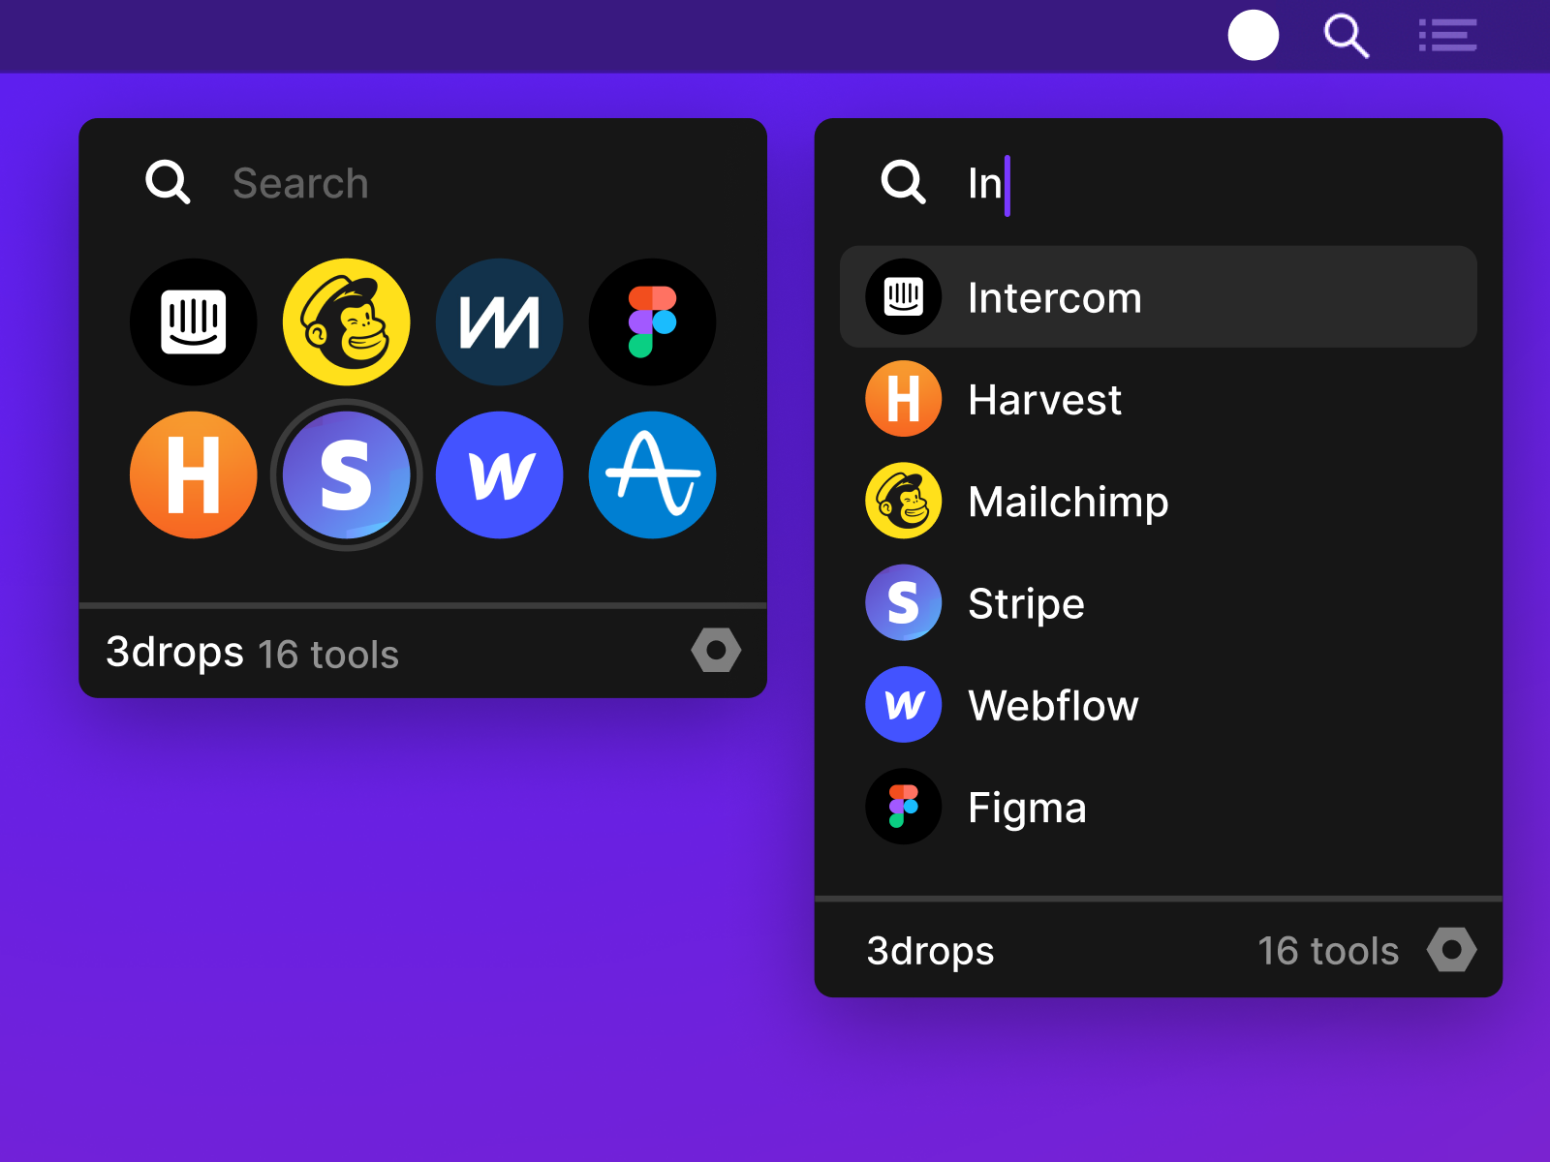Click the Search input field placeholder

coord(301,183)
